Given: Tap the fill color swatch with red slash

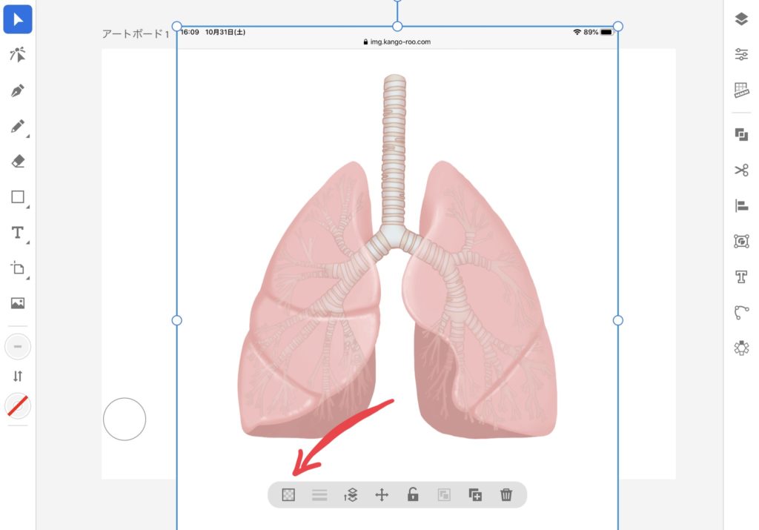Looking at the screenshot, I should 18,405.
